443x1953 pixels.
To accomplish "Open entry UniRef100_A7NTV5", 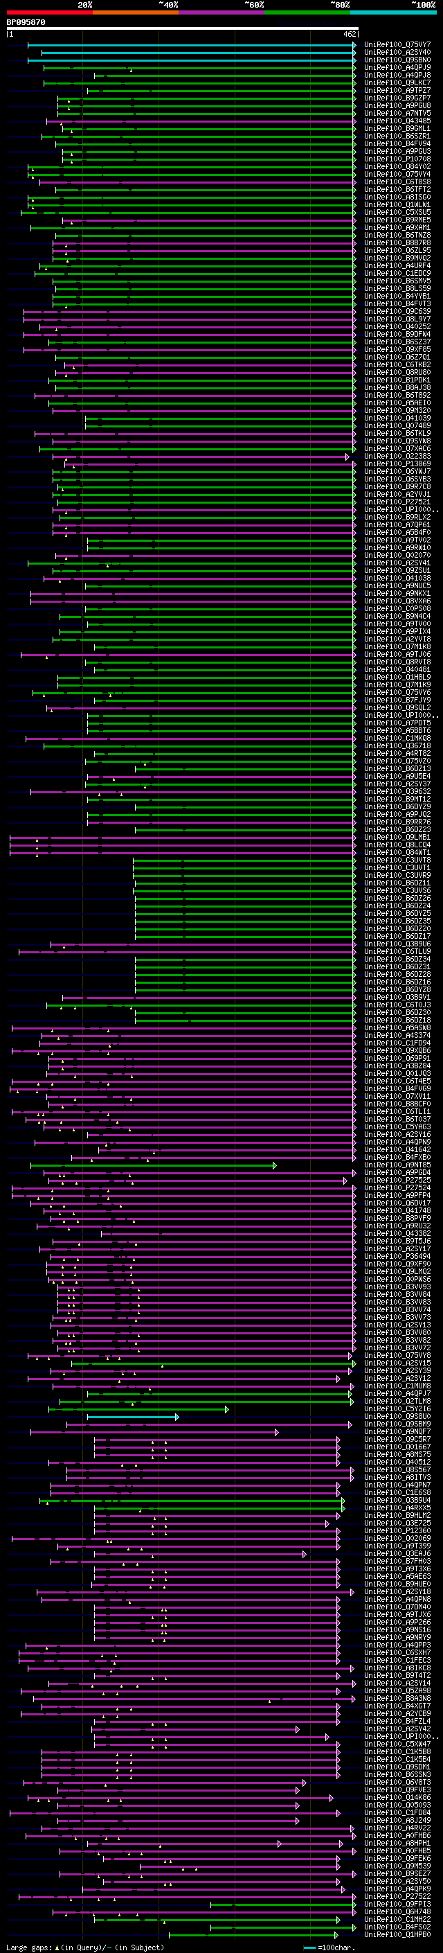I will coord(397,114).
